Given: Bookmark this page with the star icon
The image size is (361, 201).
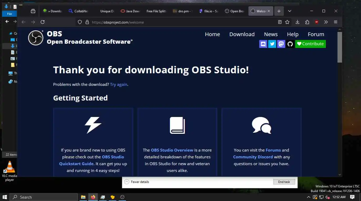Looking at the screenshot, I should pyautogui.click(x=287, y=22).
